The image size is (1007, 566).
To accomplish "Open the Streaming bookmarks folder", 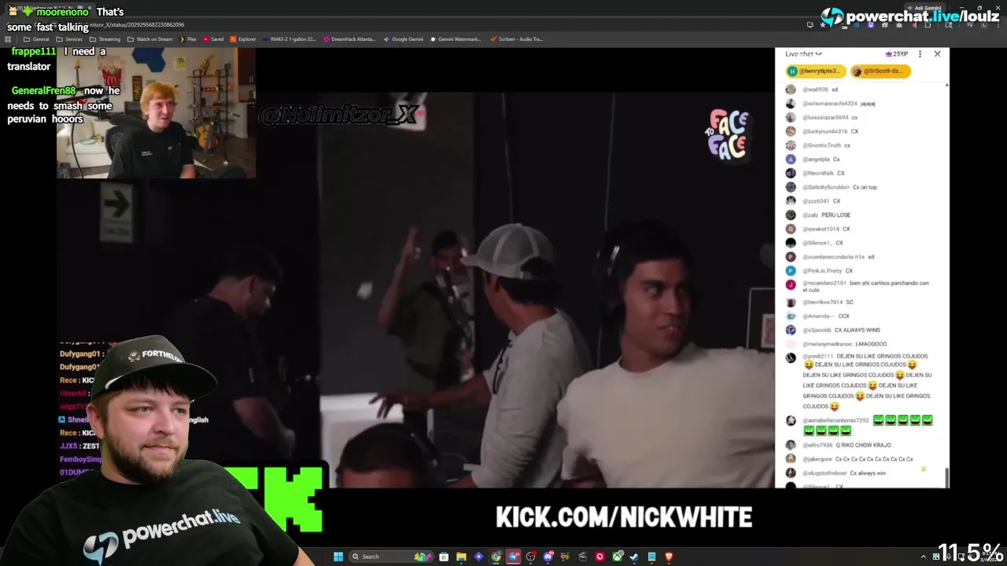I will 105,39.
